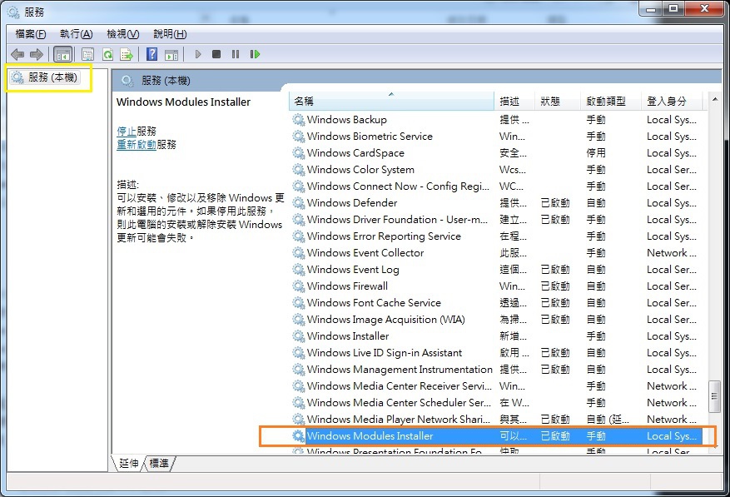Select Windows Media Center Receiver Servi... name
This screenshot has width=730, height=497.
point(399,386)
